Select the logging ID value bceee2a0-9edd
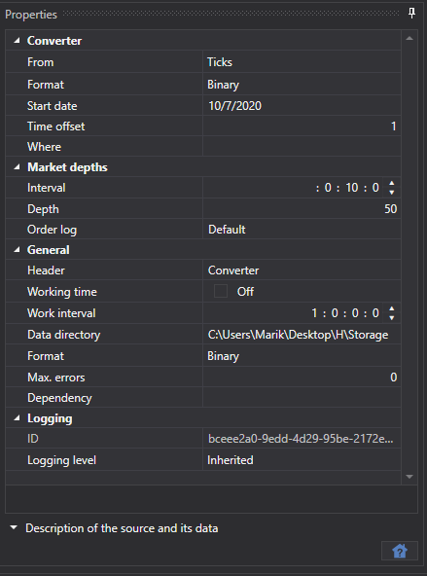The image size is (427, 576). pyautogui.click(x=302, y=439)
